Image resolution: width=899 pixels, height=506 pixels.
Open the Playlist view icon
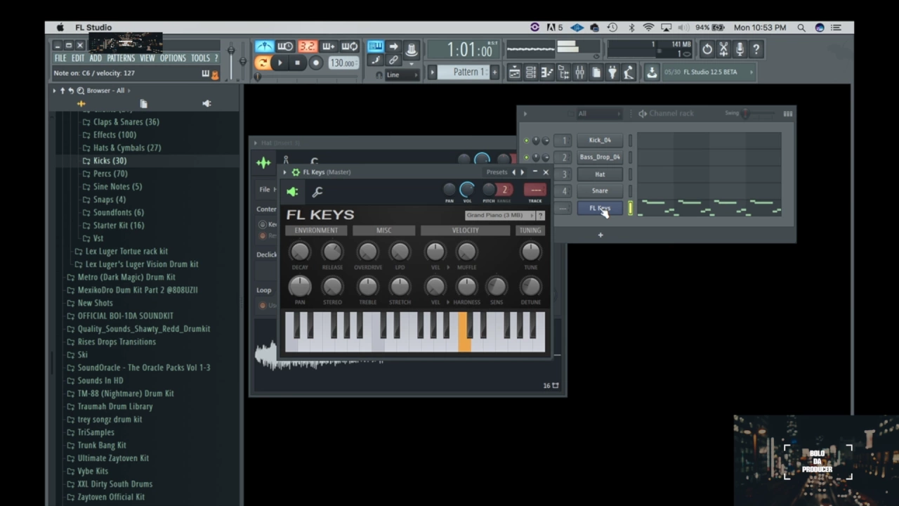(x=515, y=72)
